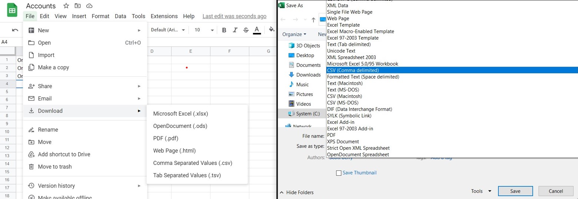Open the Last edit was seconds ago link
The image size is (578, 199).
235,16
